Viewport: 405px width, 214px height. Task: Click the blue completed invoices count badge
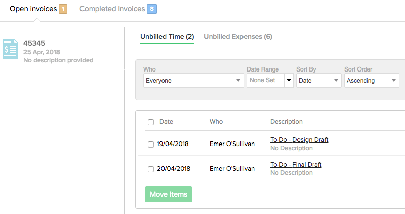click(152, 9)
